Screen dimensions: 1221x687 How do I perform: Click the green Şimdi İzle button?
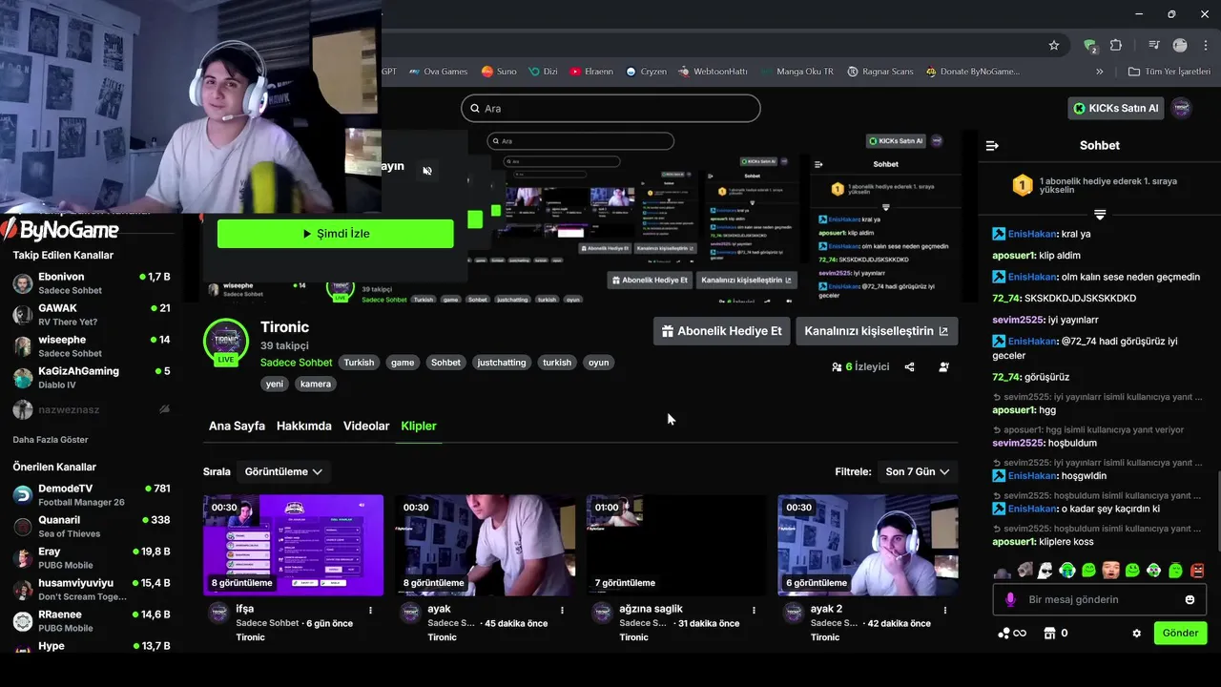pos(336,234)
